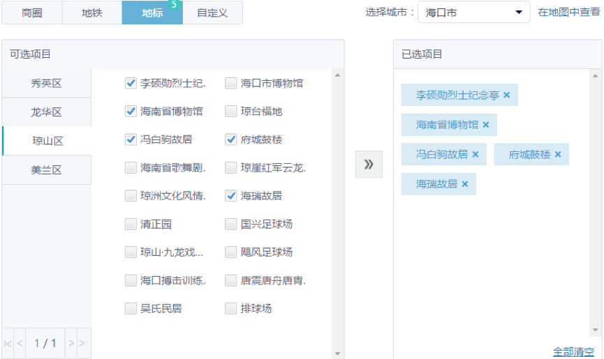Click the 全部清空 link
This screenshot has width=604, height=359.
(573, 351)
